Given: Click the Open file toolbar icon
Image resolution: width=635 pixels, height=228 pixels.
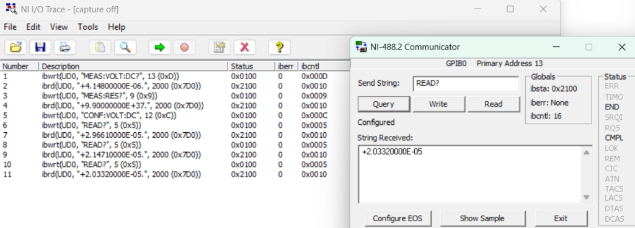Looking at the screenshot, I should (16, 48).
